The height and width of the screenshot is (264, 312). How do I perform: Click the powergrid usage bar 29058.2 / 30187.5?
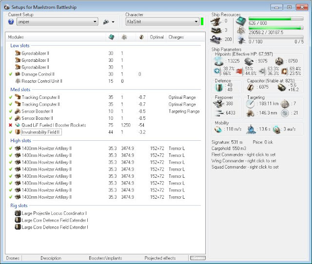point(276,28)
